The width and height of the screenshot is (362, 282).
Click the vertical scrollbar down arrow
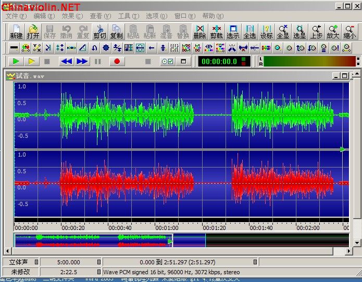pos(357,242)
